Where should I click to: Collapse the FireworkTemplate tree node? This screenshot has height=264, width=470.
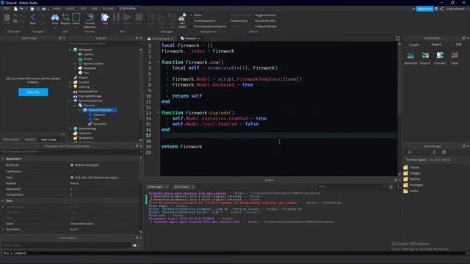(80, 110)
